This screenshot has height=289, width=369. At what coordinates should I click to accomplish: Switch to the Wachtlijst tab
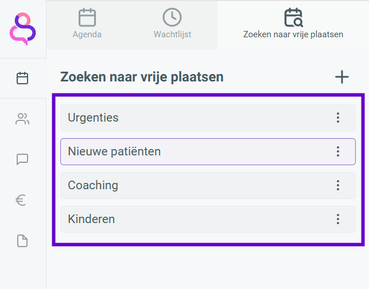[x=172, y=25]
